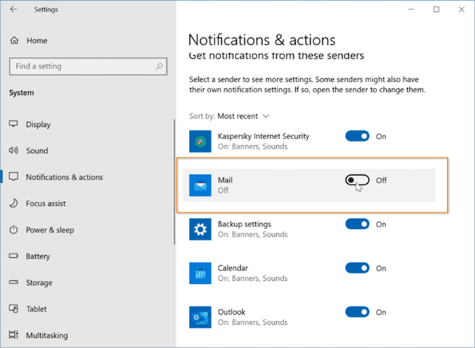
Task: Turn off Backup settings notifications toggle
Action: (x=357, y=224)
